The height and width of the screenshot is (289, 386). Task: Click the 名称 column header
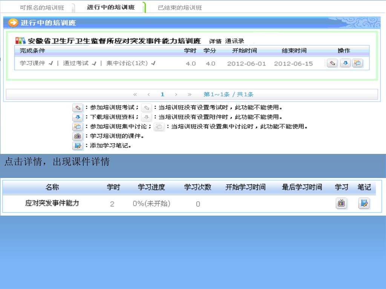(52, 187)
